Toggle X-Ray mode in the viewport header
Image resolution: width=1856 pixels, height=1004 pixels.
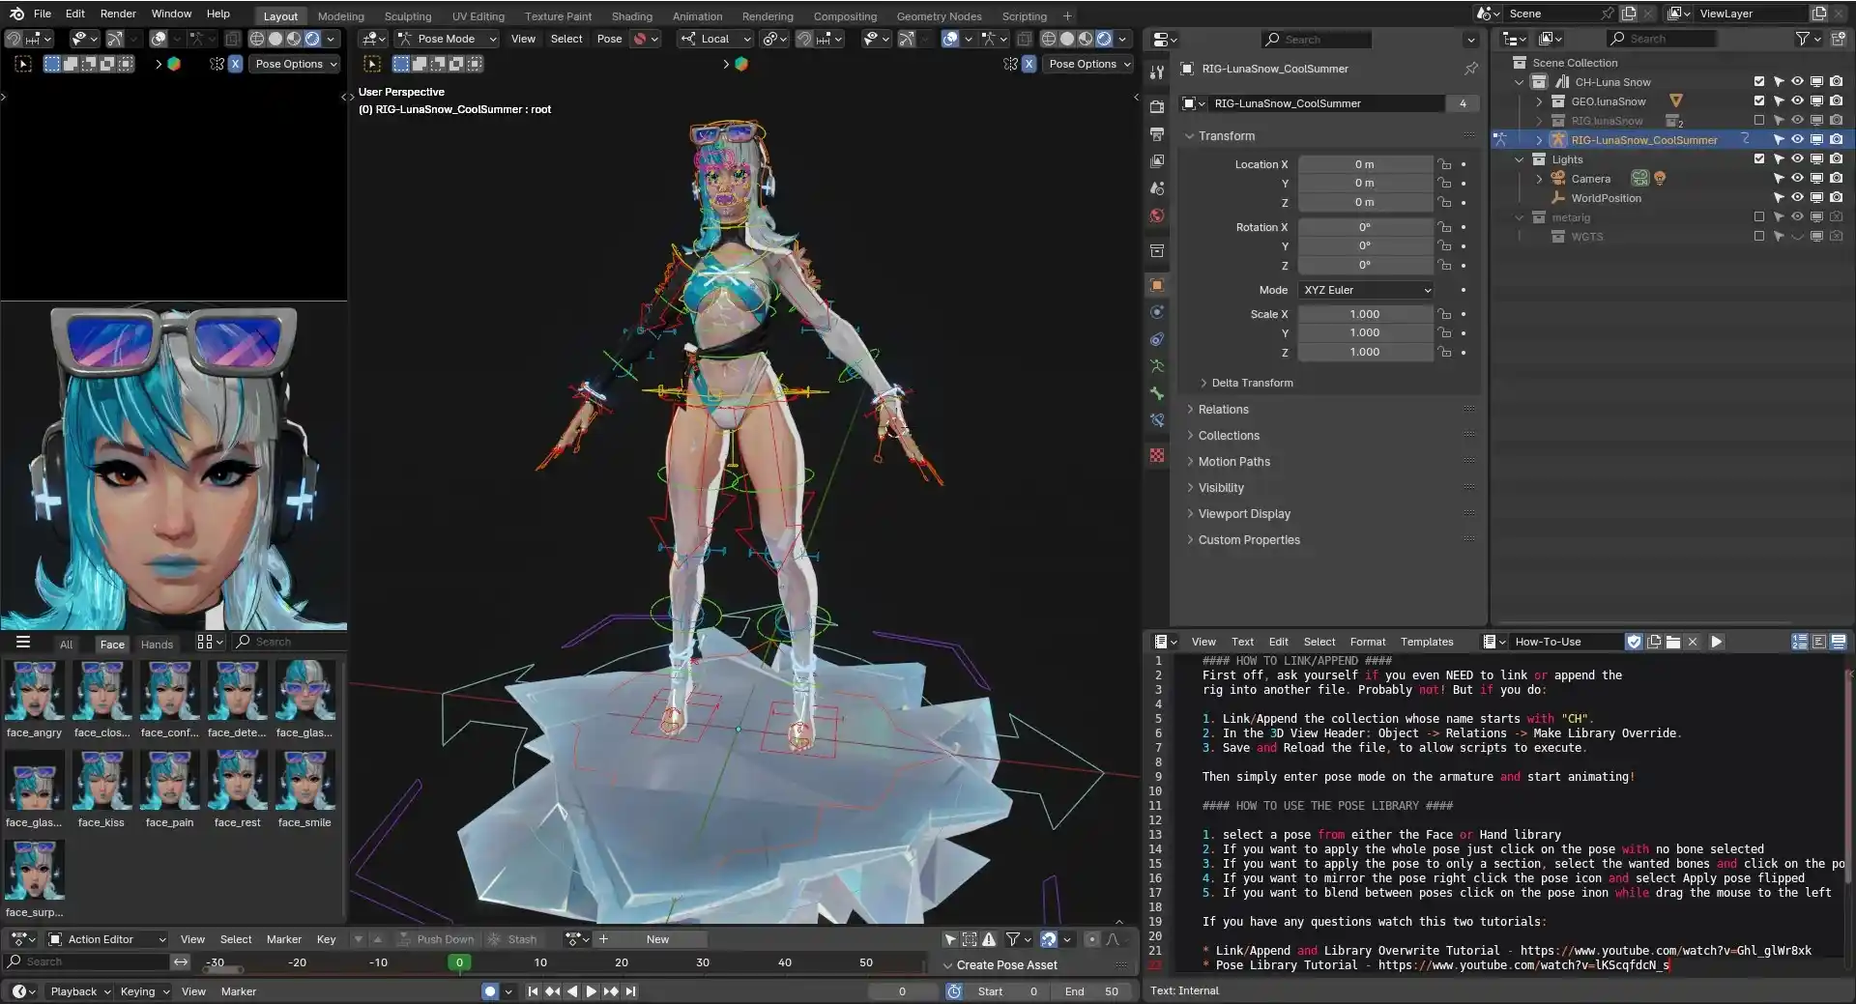[x=1025, y=39]
